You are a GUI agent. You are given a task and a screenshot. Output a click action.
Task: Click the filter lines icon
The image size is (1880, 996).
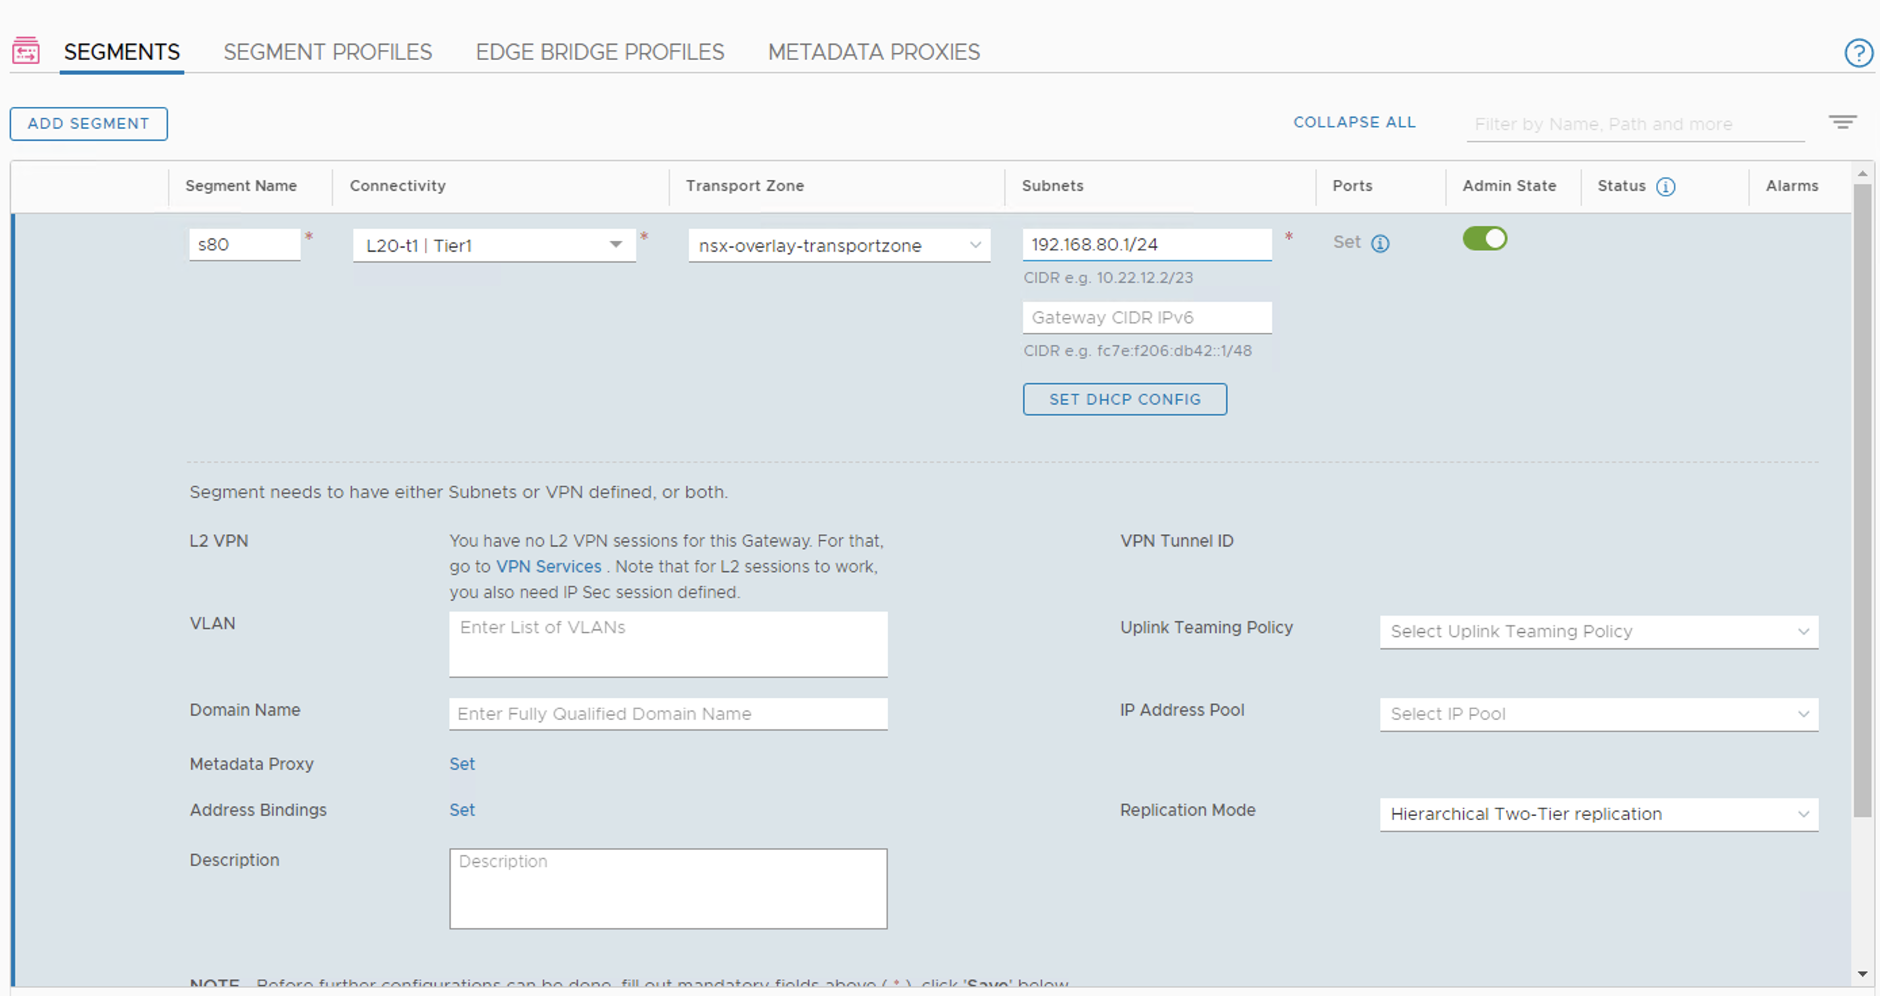1842,122
